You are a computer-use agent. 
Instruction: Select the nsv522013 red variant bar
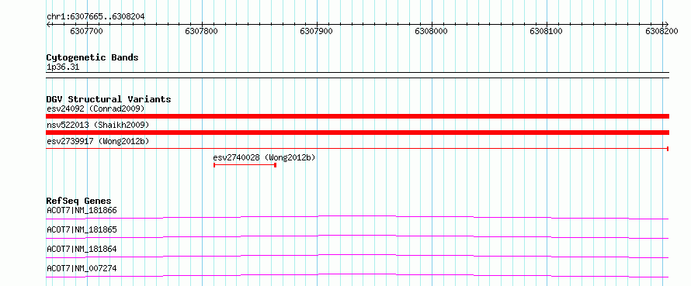pyautogui.click(x=357, y=133)
